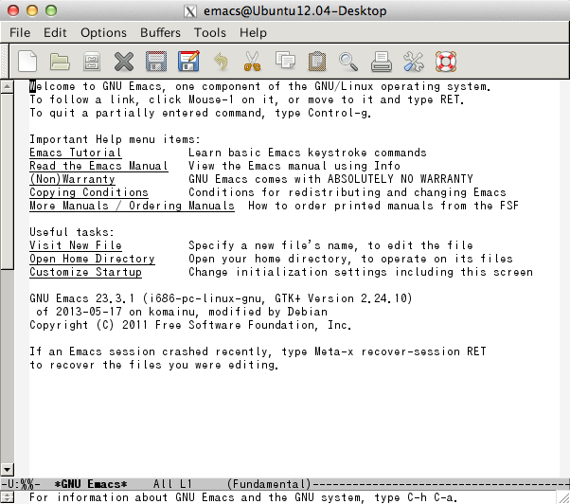
Task: Copy with the duplicate pages icon
Action: (x=285, y=61)
